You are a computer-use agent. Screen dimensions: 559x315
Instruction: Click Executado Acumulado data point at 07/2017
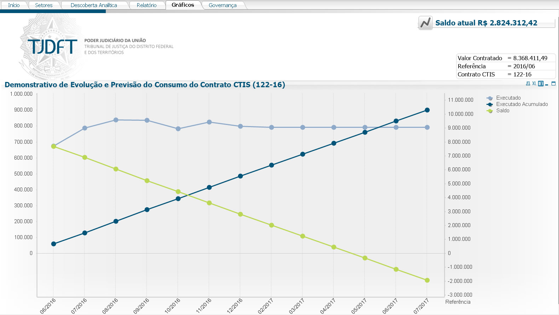(x=427, y=110)
